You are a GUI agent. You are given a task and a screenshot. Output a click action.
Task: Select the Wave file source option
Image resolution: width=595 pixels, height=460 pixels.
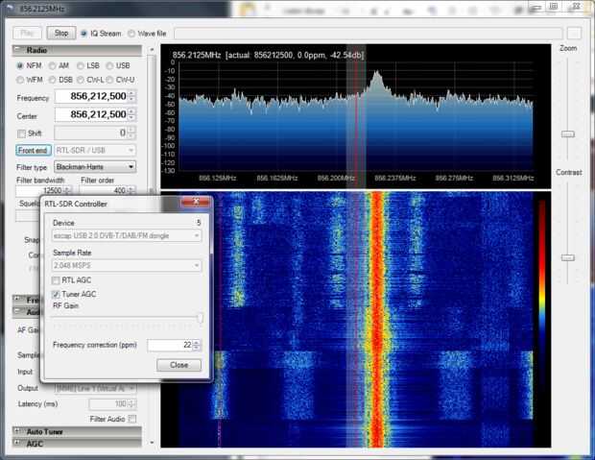pos(131,33)
